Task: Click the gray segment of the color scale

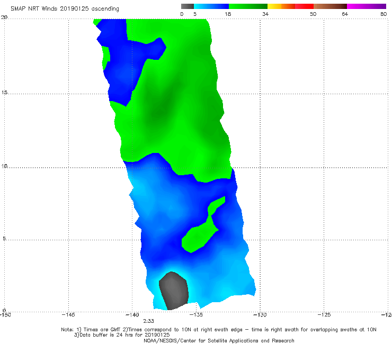Action: point(188,6)
